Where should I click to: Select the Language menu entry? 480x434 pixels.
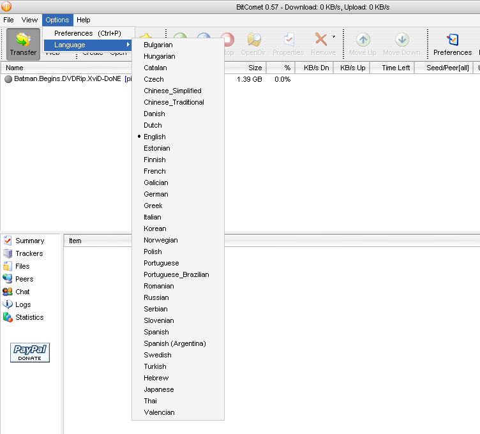pyautogui.click(x=87, y=45)
